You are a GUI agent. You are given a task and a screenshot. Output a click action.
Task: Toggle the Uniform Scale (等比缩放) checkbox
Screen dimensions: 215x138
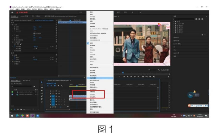click(x=34, y=34)
